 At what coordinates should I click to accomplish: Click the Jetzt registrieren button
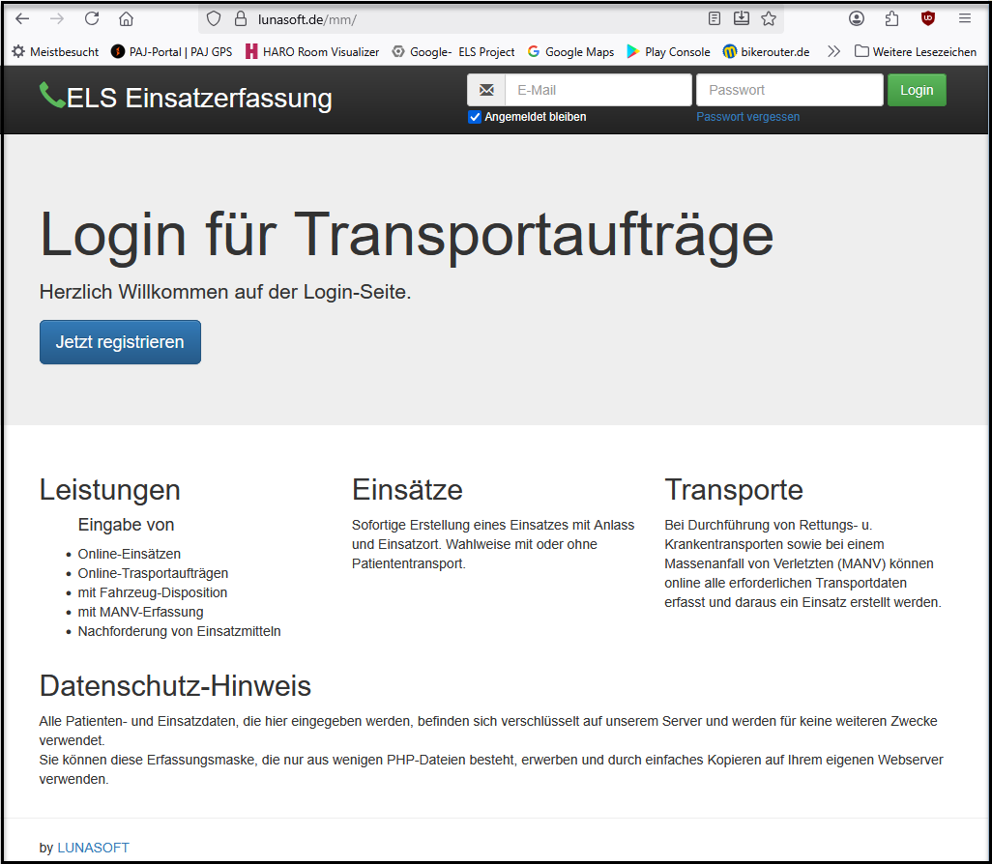pyautogui.click(x=120, y=342)
